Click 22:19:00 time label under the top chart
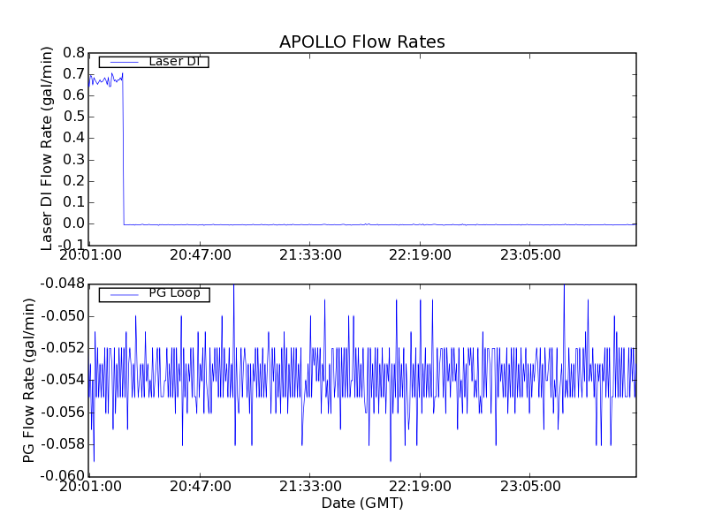This screenshot has height=530, width=707. click(x=420, y=255)
